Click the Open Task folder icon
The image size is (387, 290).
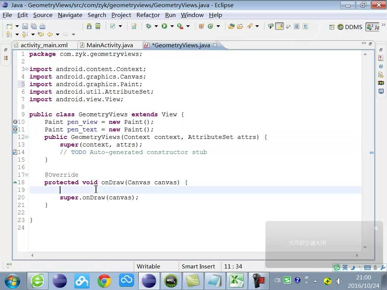[x=240, y=26]
